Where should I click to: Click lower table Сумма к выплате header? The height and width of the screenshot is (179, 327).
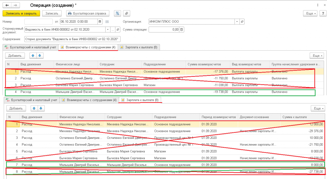point(303,117)
